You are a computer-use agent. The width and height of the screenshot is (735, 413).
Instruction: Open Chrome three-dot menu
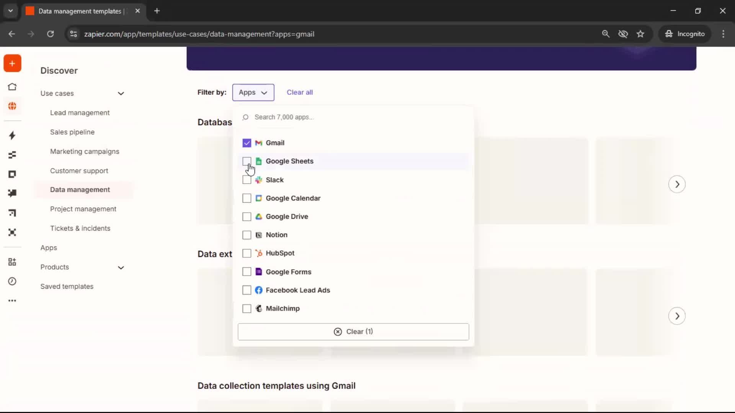pyautogui.click(x=723, y=34)
